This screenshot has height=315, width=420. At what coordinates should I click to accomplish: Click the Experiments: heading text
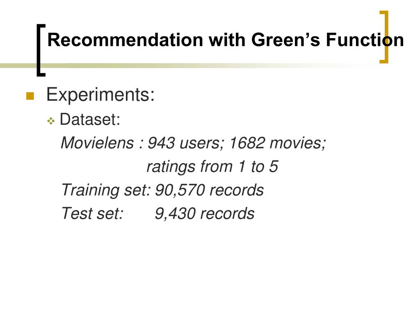[x=100, y=95]
